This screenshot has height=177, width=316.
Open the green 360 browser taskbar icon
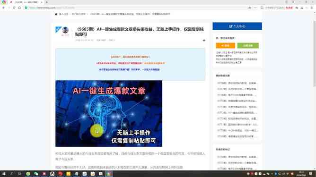tap(28, 174)
